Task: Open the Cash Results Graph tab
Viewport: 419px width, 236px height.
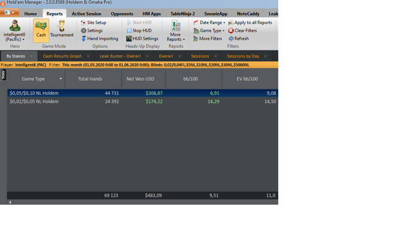Action: [x=62, y=56]
